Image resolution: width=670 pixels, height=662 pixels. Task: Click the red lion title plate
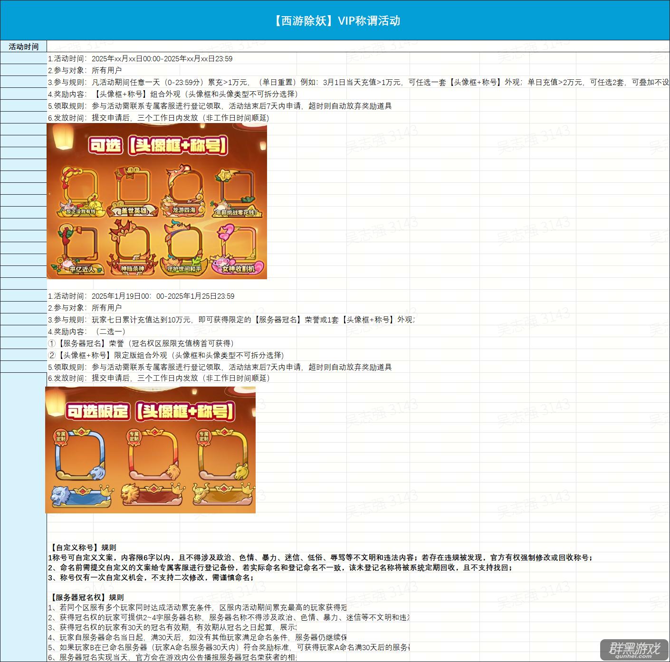click(x=153, y=495)
